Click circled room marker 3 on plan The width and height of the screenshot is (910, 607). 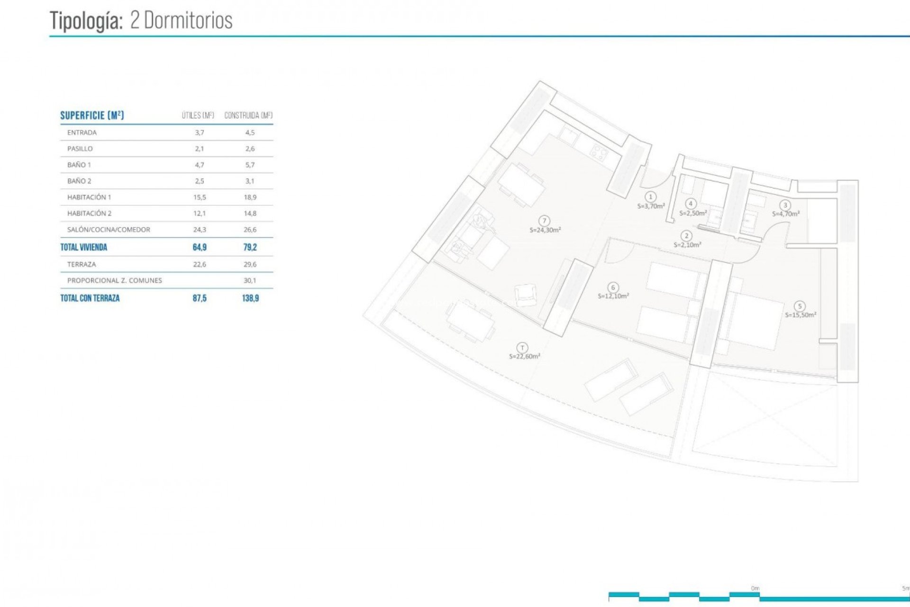tap(785, 205)
